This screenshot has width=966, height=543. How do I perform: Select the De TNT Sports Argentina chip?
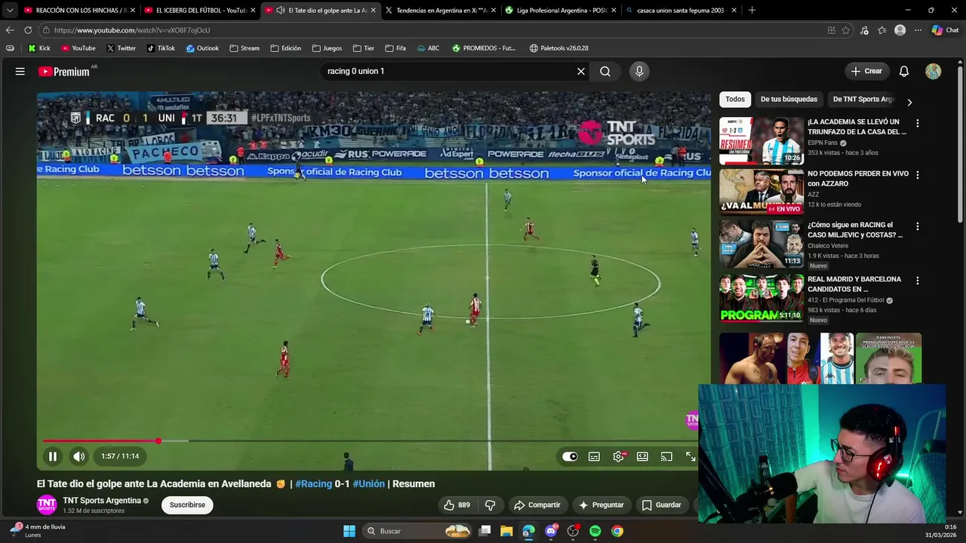[863, 100]
